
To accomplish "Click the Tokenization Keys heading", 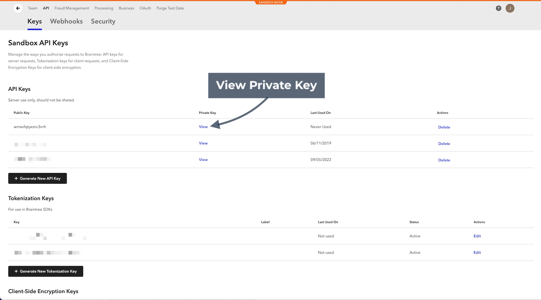I will (x=31, y=198).
